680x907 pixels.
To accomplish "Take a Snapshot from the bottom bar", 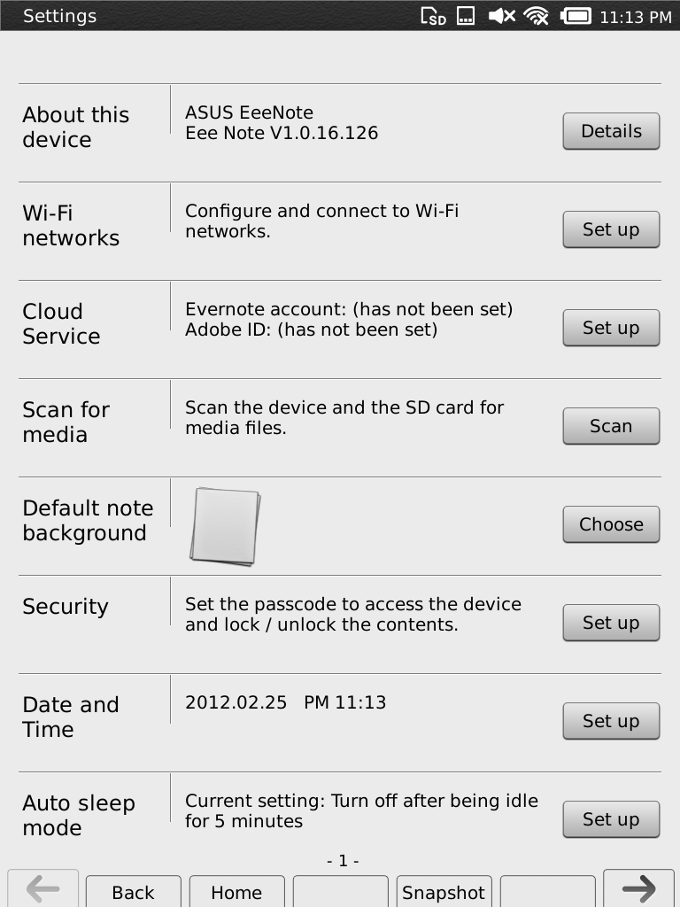I will pyautogui.click(x=444, y=891).
